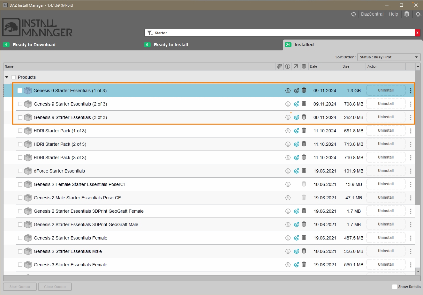Viewport: 423px width, 295px height.
Task: Click database icon for 3DPrint GeoGraft Male
Action: [304, 224]
